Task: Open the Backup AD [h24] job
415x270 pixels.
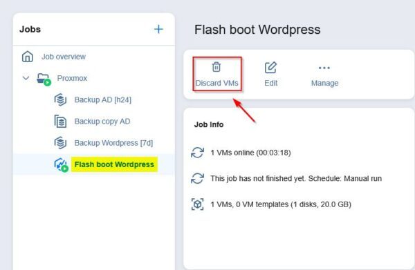Action: (102, 100)
